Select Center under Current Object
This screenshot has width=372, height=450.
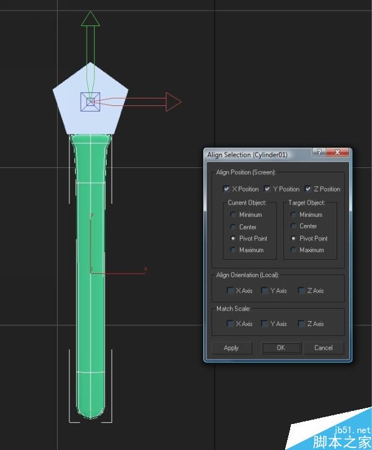(232, 227)
